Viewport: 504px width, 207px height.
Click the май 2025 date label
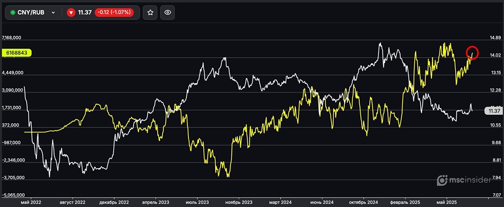pos(447,203)
